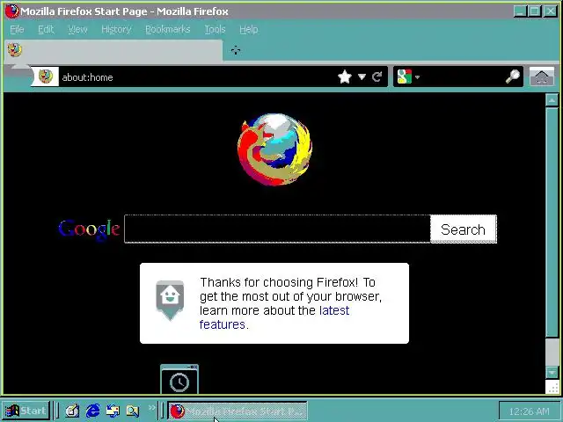
Task: Go to home page with Home button
Action: (x=542, y=76)
